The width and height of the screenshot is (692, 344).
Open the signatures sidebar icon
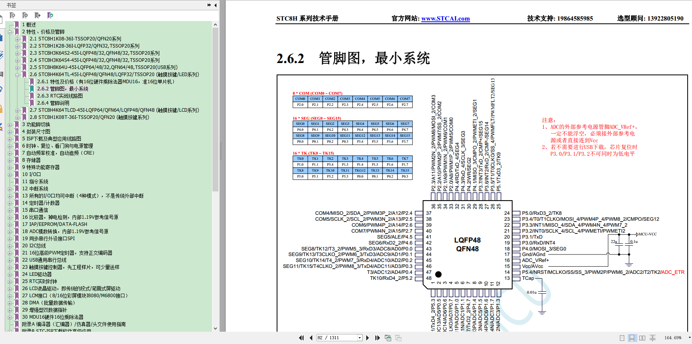[1, 126]
